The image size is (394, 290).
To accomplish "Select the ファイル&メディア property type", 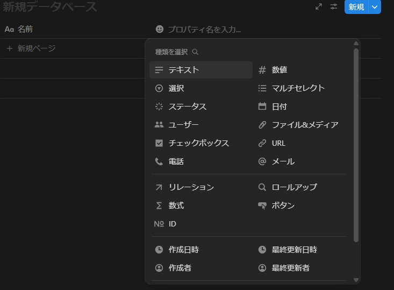I will point(304,125).
